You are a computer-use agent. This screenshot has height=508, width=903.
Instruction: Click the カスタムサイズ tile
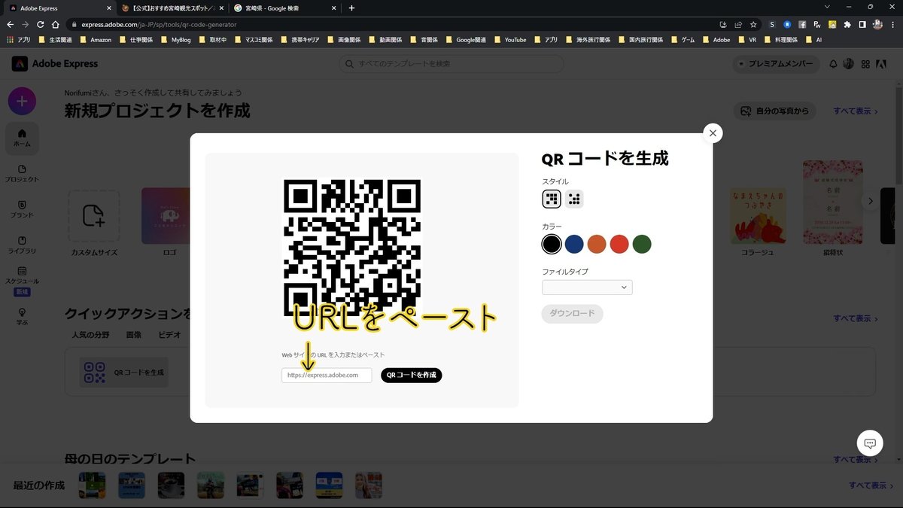94,223
